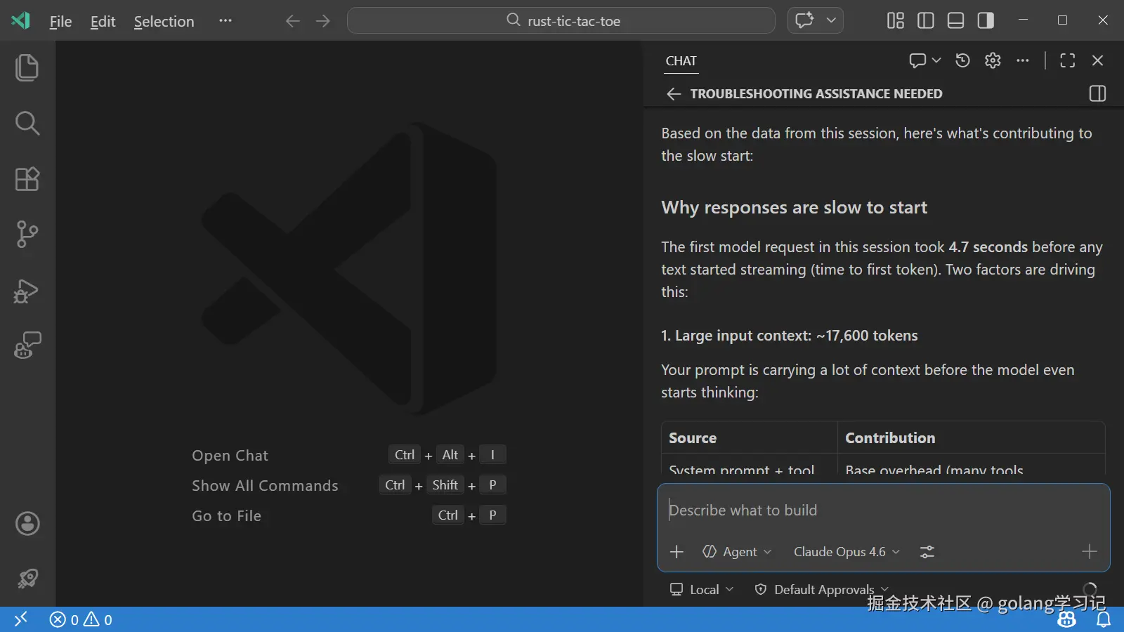Click 'Show All Commands' shortcut label
Screen dimensions: 1124x632
click(x=266, y=486)
